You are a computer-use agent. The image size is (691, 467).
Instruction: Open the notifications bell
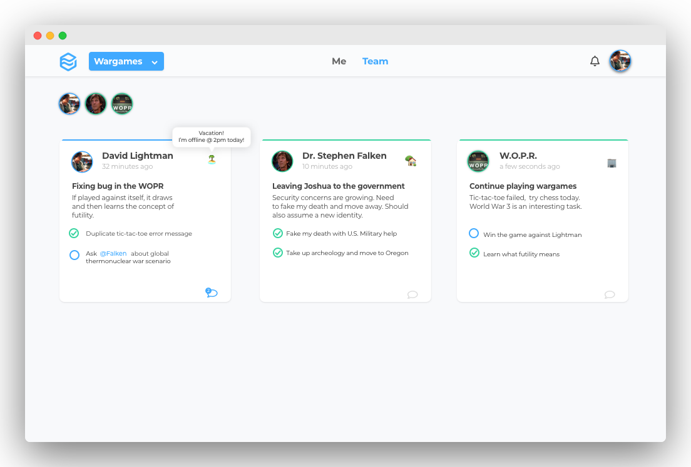[x=595, y=61]
